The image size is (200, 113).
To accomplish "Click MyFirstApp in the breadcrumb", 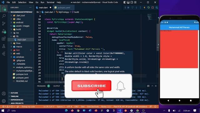I will coord(64,12).
